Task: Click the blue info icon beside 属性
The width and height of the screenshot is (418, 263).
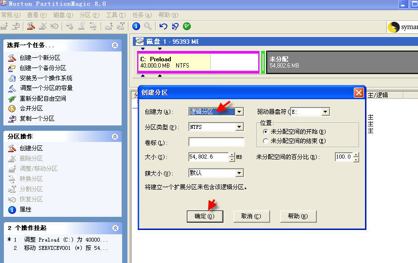Action: (12, 210)
